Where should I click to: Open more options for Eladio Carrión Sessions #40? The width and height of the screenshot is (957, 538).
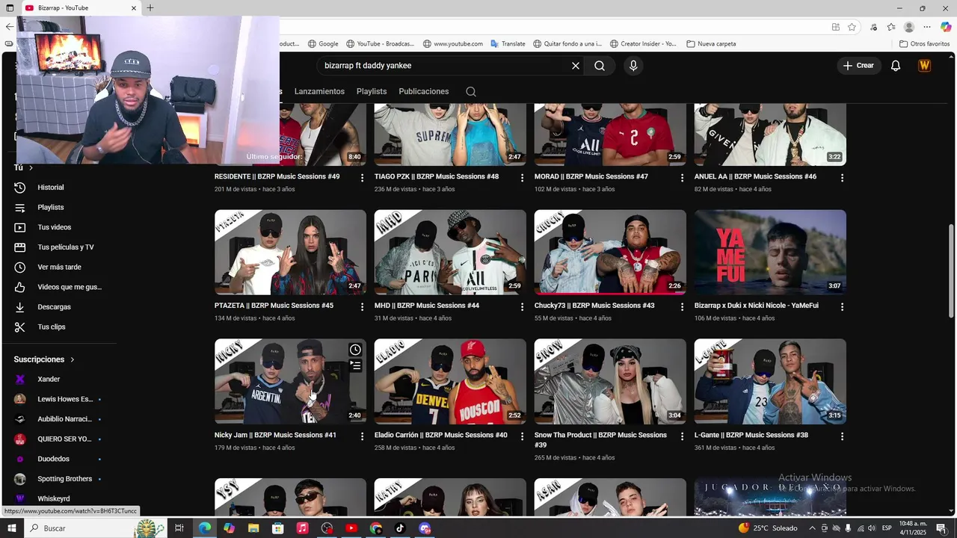(x=523, y=436)
